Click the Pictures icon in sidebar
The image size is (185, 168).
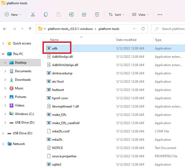[x=11, y=97]
